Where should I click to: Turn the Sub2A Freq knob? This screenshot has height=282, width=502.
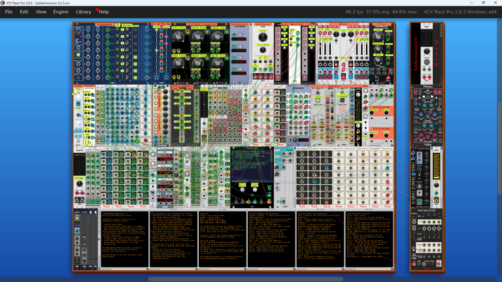pos(198,63)
